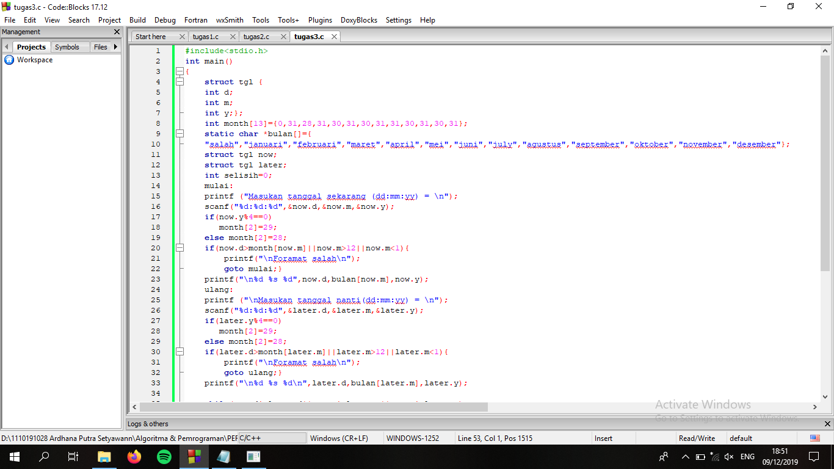Close the Start here tab
The image size is (834, 469).
(183, 37)
